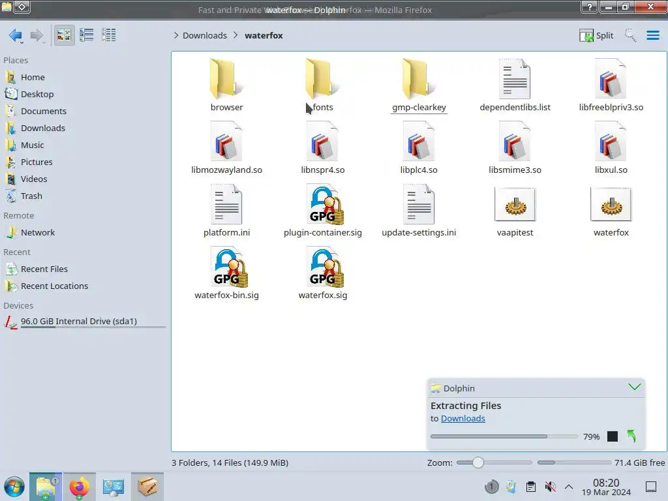Expand hidden system tray icons

[569, 487]
